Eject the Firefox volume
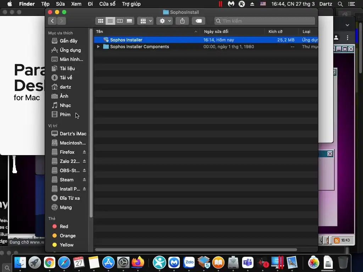 pyautogui.click(x=84, y=152)
